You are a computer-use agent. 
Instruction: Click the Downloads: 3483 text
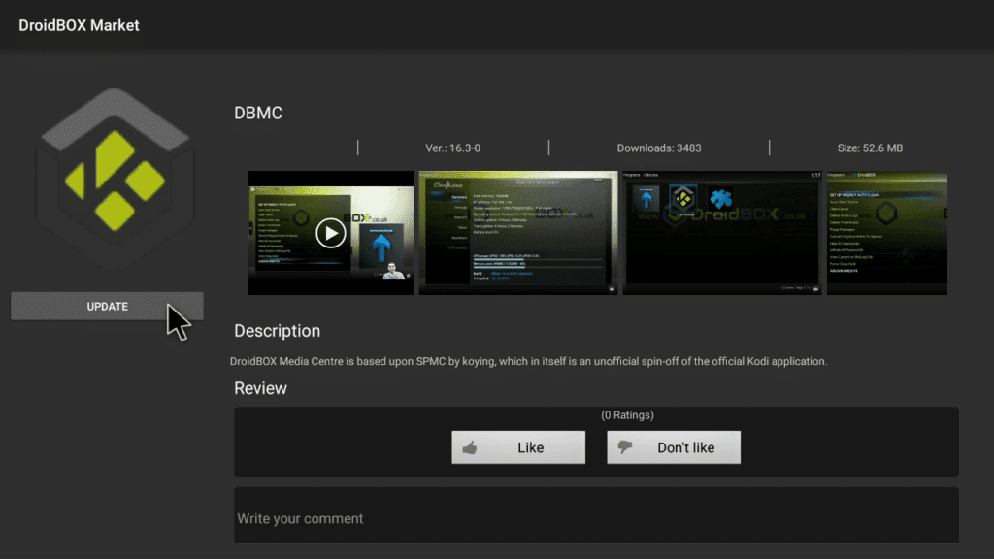point(659,148)
